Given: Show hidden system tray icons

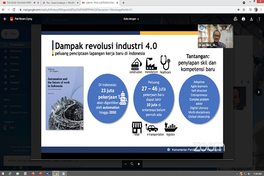Looking at the screenshot, I should coord(237,174).
